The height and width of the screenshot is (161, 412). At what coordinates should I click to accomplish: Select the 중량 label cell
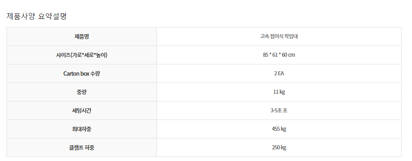click(82, 92)
